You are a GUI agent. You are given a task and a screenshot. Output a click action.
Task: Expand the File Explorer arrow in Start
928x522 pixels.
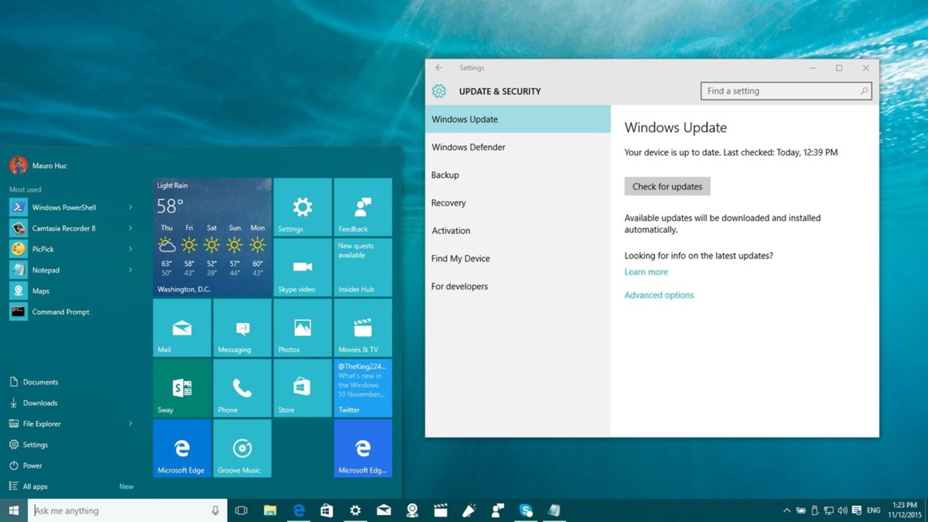coord(130,423)
